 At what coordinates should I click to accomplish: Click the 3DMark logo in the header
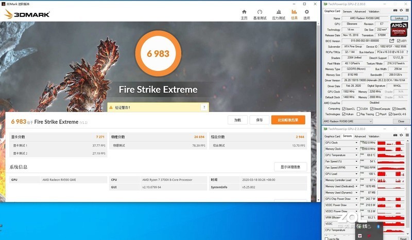[x=27, y=14]
